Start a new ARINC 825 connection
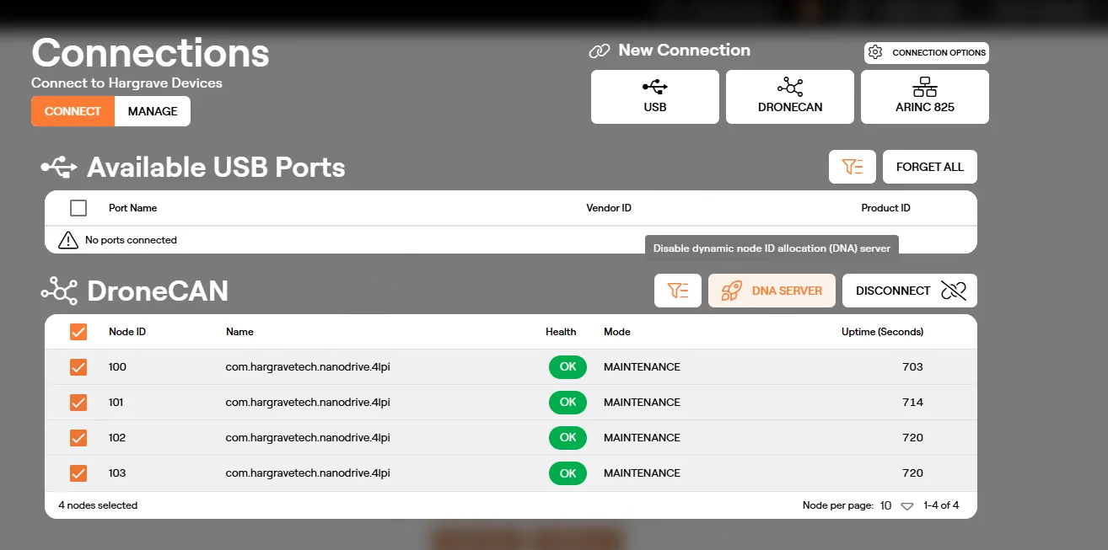Screen dimensions: 1108x550 coord(925,97)
